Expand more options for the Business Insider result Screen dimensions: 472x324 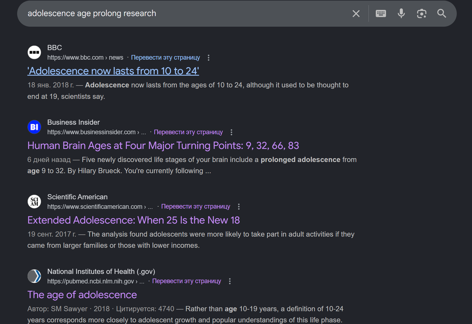[x=231, y=132]
